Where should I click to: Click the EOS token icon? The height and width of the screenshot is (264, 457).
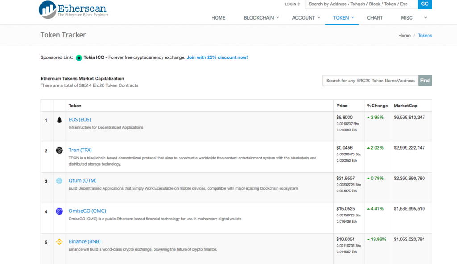click(x=59, y=120)
